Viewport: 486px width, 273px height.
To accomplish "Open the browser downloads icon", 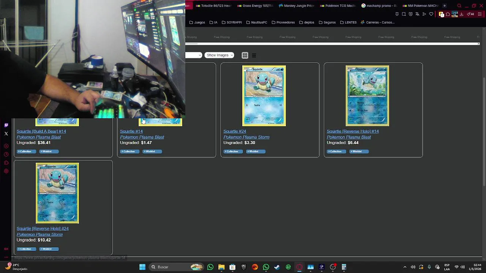I will coord(461,14).
